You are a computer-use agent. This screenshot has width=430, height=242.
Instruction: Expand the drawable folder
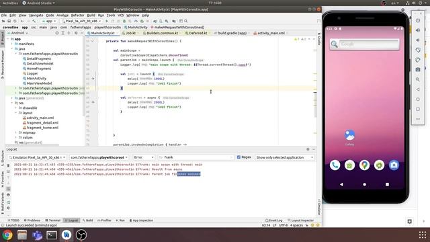(16, 108)
